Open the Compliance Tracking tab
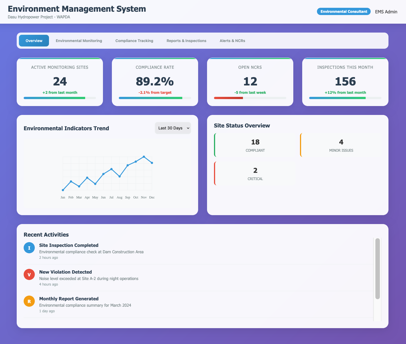 tap(134, 41)
